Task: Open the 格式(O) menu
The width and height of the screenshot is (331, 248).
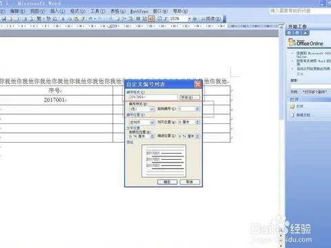Action: [78, 11]
